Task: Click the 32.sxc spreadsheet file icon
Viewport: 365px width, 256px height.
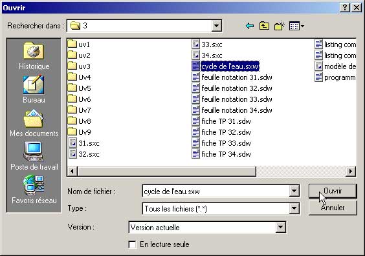Action: click(x=73, y=153)
